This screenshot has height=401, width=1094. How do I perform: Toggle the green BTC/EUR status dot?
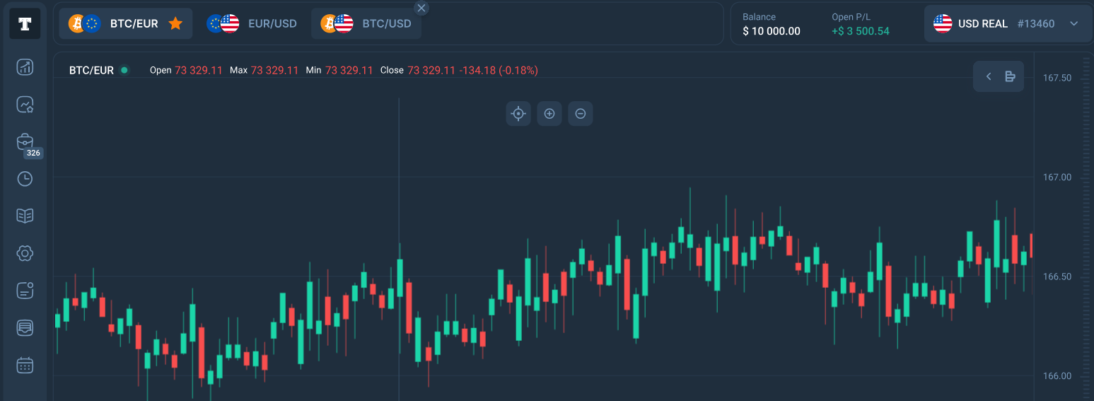124,70
